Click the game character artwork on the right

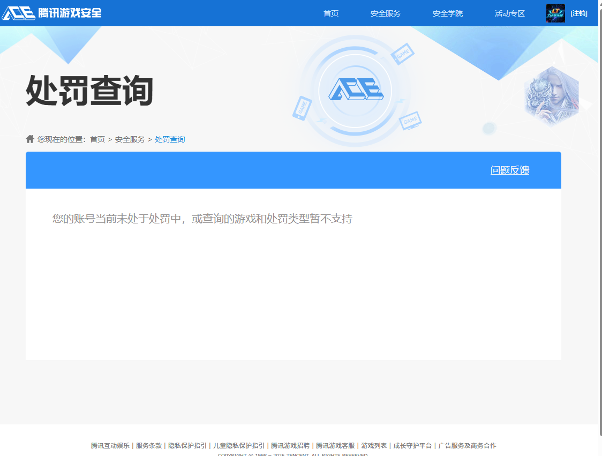551,96
